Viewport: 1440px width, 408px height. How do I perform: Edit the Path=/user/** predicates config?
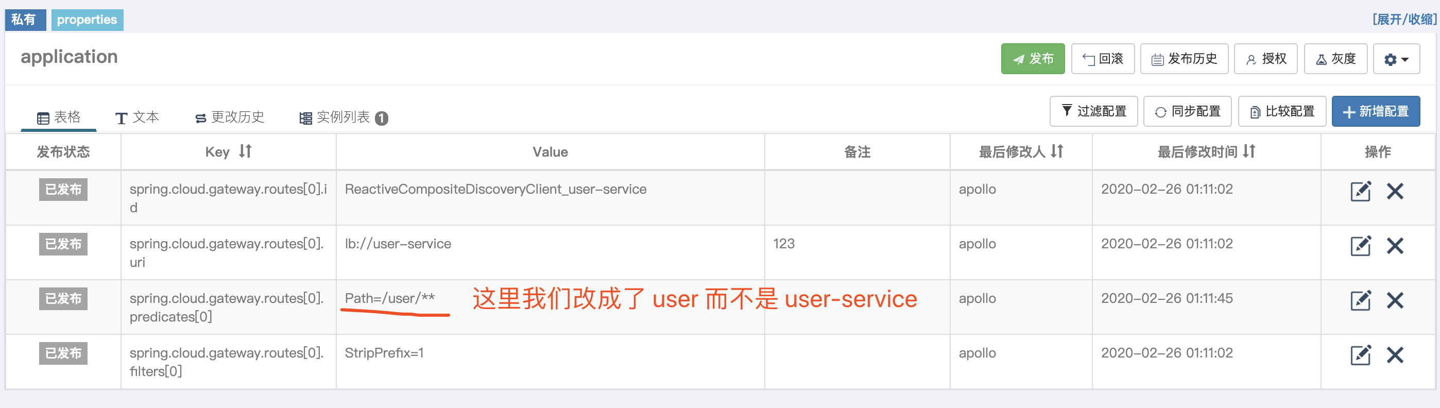[1361, 300]
